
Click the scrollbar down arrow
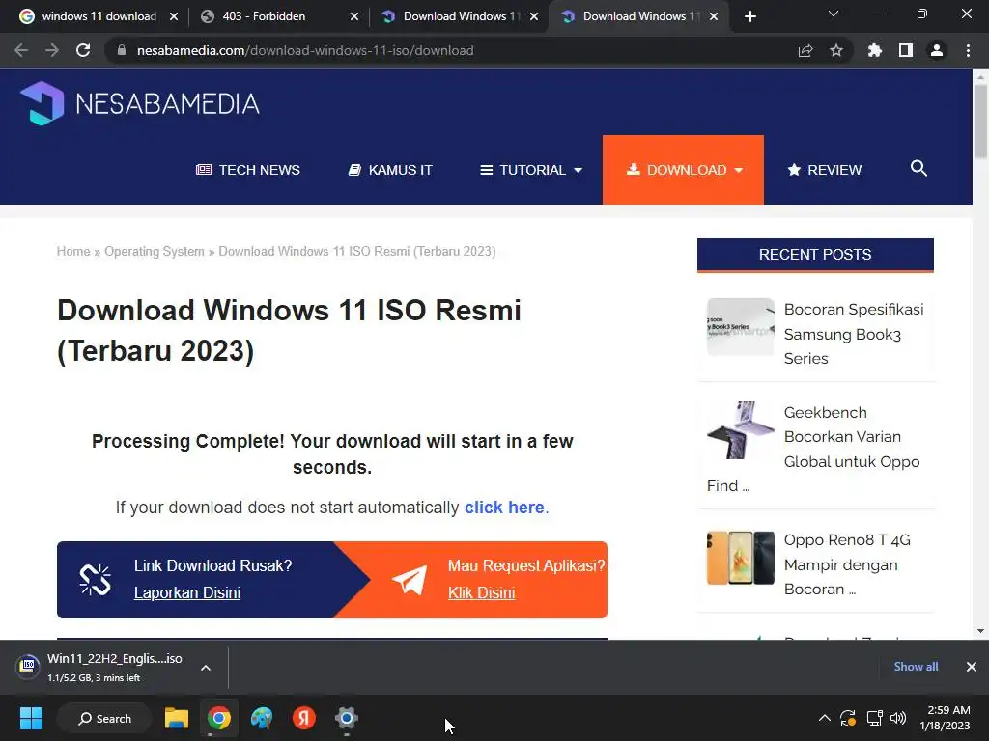980,631
